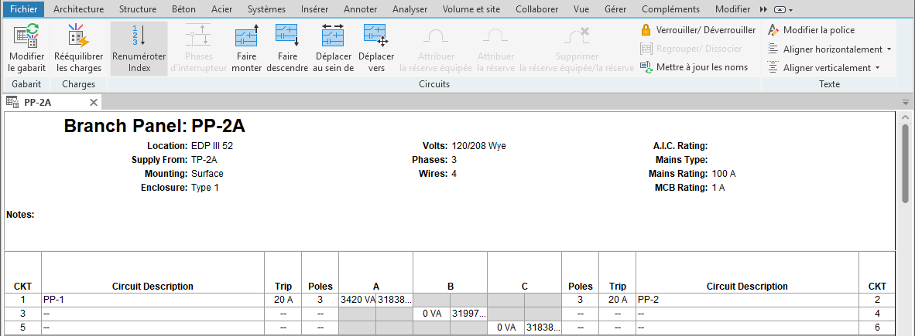915x336 pixels.
Task: Expand Aligner horizontalement dropdown
Action: click(889, 49)
